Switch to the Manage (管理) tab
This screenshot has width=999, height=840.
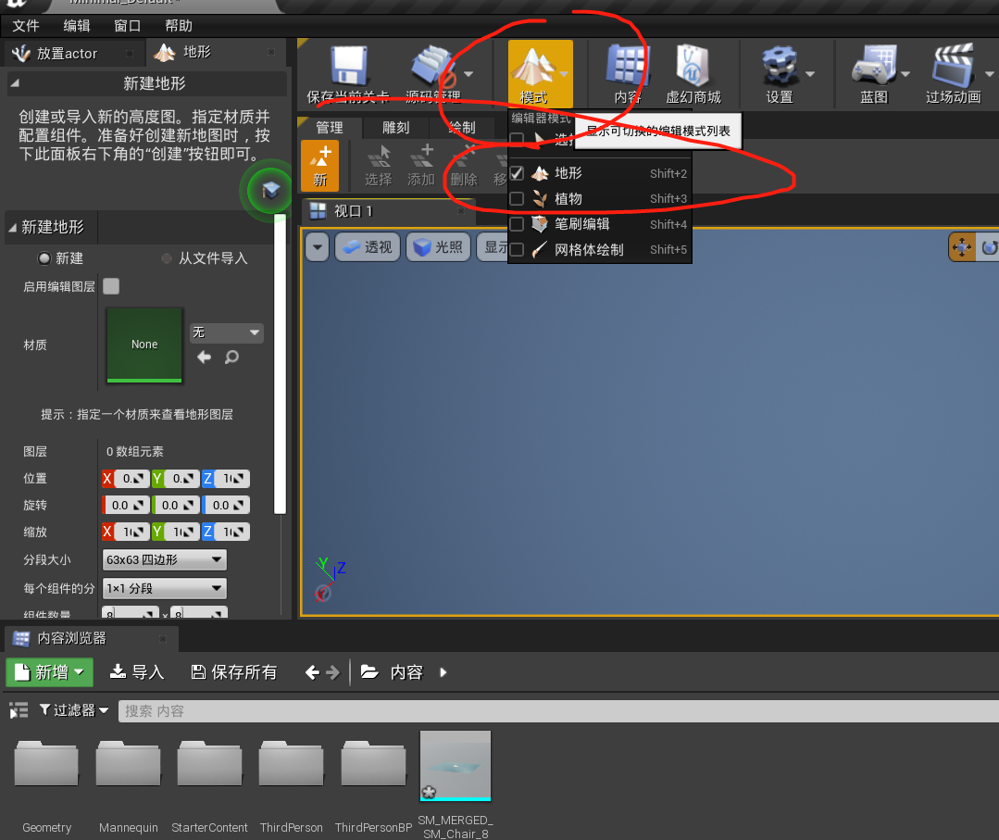click(330, 128)
